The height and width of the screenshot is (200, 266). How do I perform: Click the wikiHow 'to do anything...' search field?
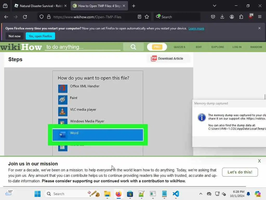click(82, 47)
